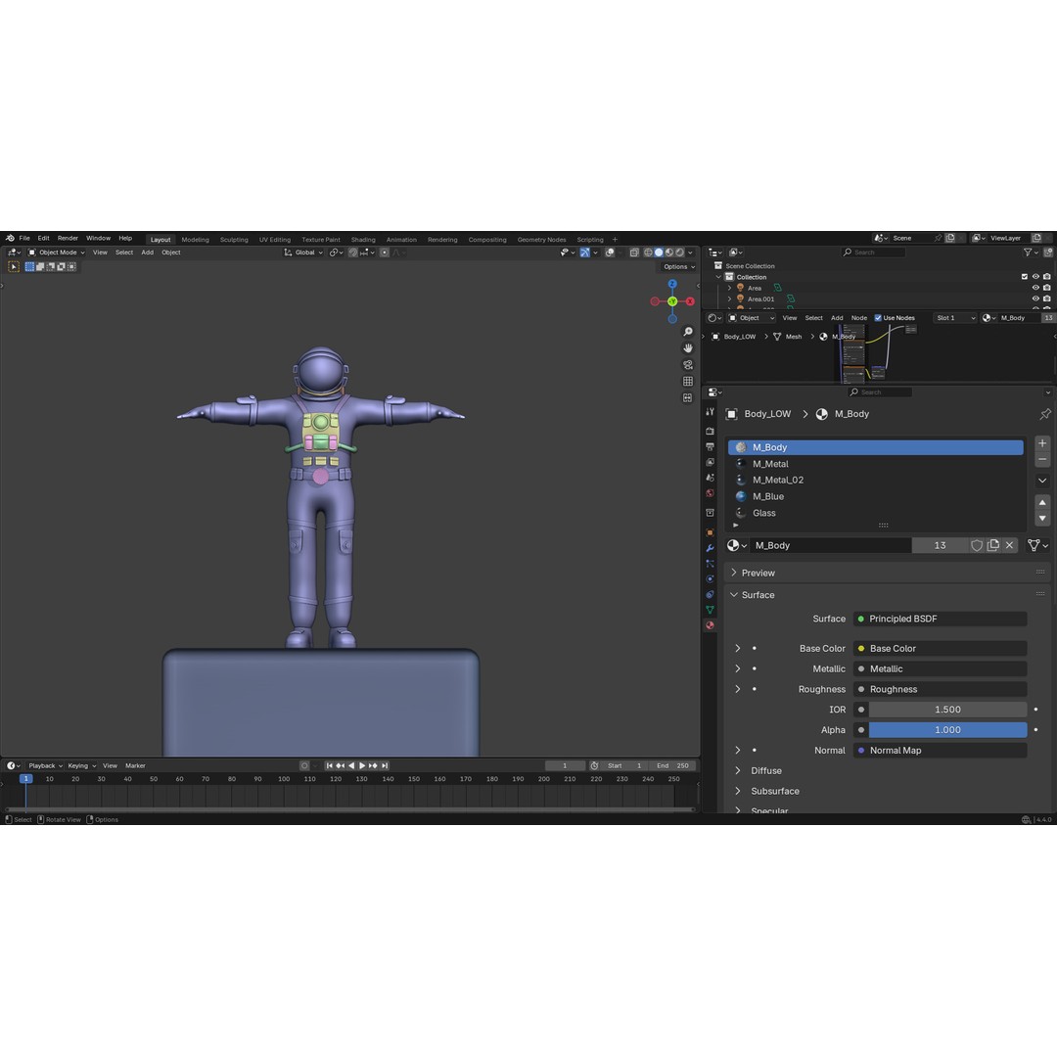Enable the Use Nodes checkbox
The width and height of the screenshot is (1057, 1057).
(878, 317)
